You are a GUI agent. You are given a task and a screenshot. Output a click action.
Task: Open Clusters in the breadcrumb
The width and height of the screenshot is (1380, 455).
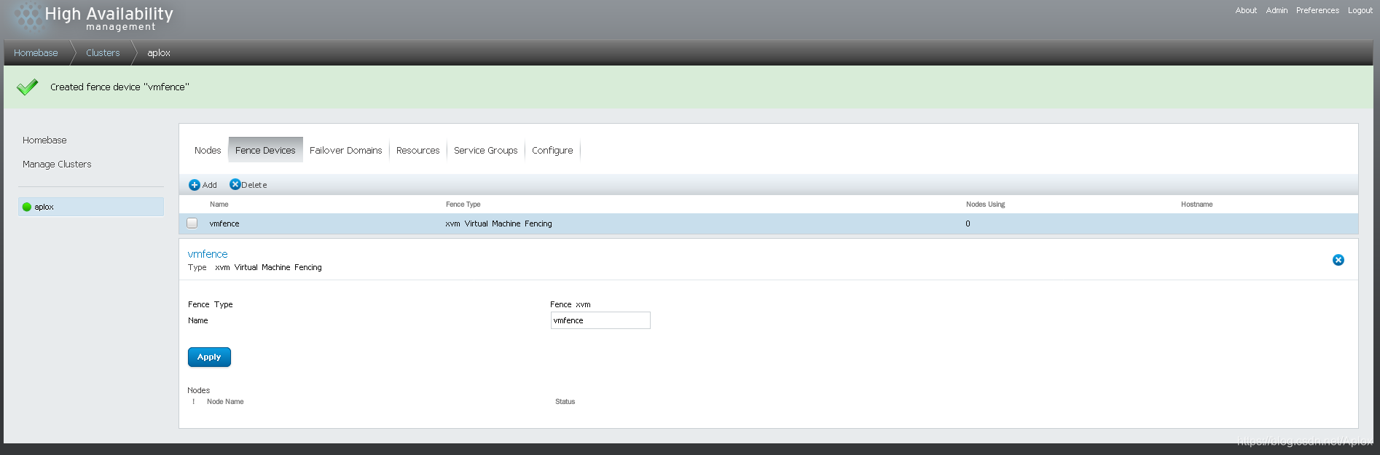[103, 53]
